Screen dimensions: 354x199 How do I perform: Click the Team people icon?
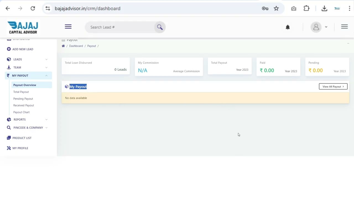(9, 67)
